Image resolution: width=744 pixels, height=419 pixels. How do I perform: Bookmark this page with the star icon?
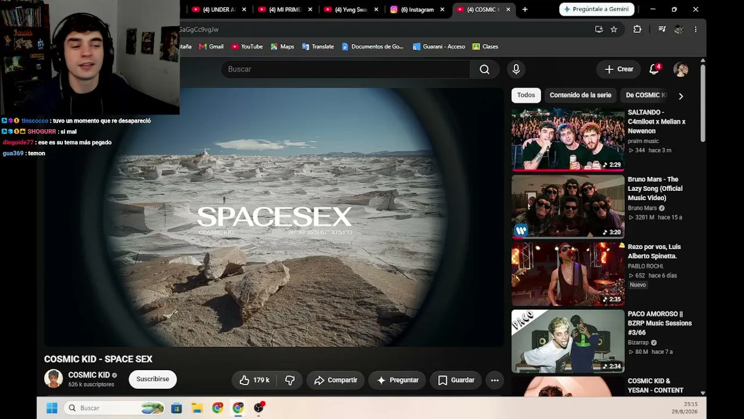(x=614, y=29)
